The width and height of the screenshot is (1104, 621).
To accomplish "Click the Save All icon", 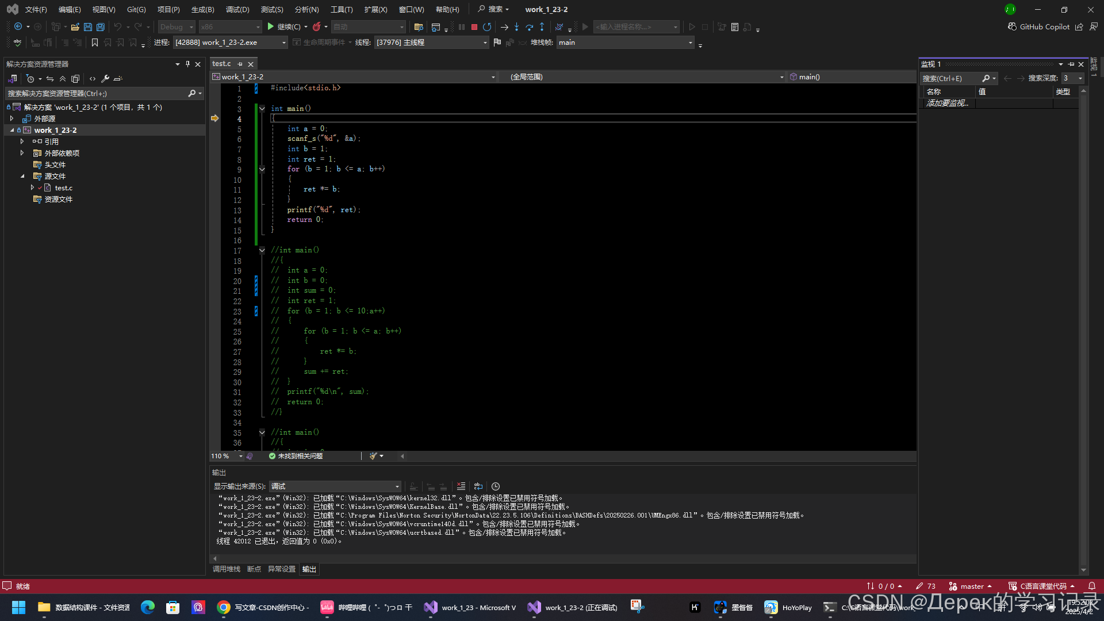I will tap(101, 27).
